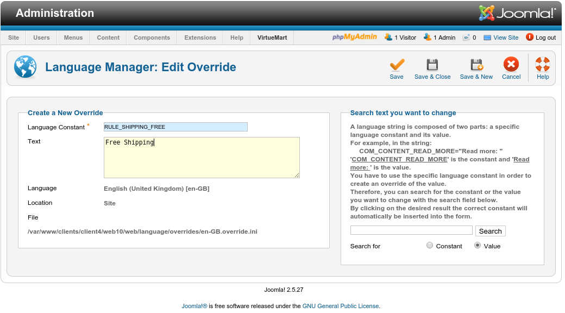The height and width of the screenshot is (313, 565).
Task: Open the Users menu
Action: point(41,37)
